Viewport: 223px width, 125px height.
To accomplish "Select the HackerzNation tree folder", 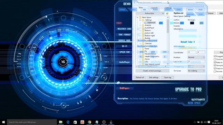I will (150, 54).
